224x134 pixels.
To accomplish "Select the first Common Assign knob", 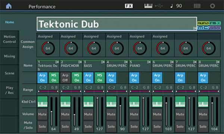I will (x=48, y=48).
